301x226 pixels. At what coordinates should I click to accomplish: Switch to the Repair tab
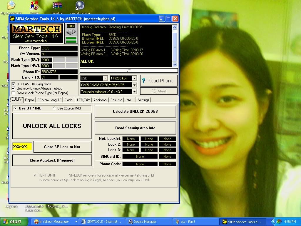30,100
